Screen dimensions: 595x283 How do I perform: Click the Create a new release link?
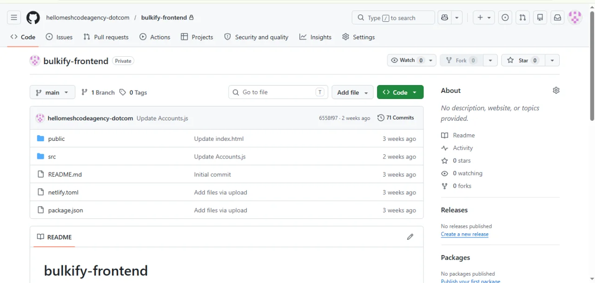tap(465, 234)
